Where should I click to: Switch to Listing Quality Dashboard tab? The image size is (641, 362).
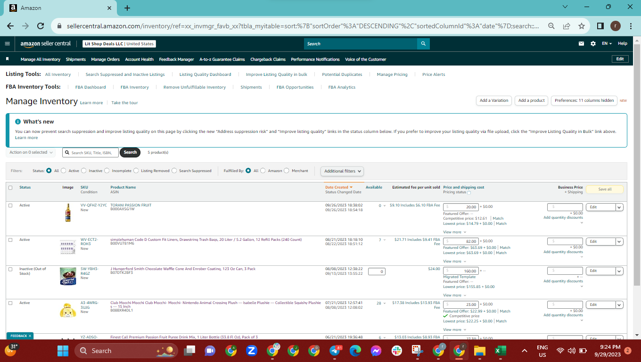coord(205,74)
